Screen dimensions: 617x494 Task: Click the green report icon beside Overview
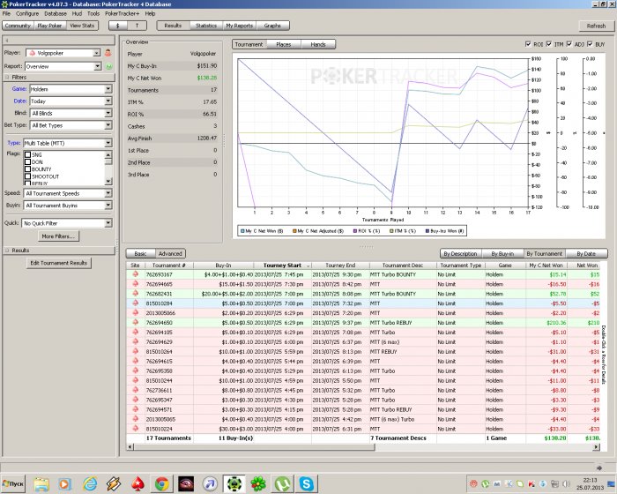(108, 66)
